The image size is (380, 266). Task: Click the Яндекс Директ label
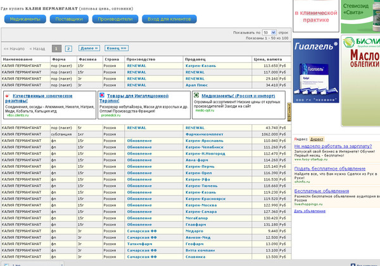(309, 139)
